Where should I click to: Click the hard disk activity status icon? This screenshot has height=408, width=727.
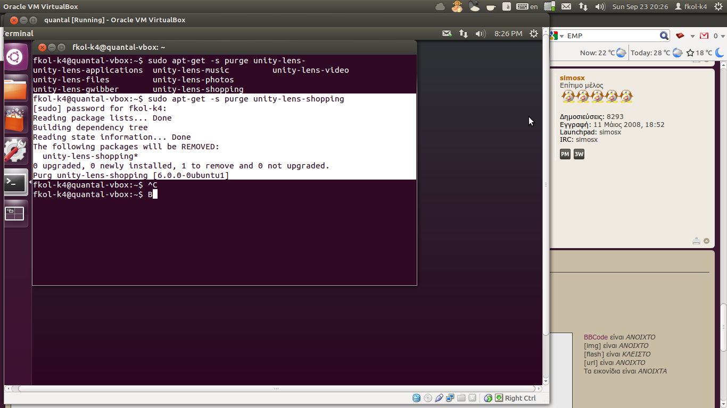[417, 398]
